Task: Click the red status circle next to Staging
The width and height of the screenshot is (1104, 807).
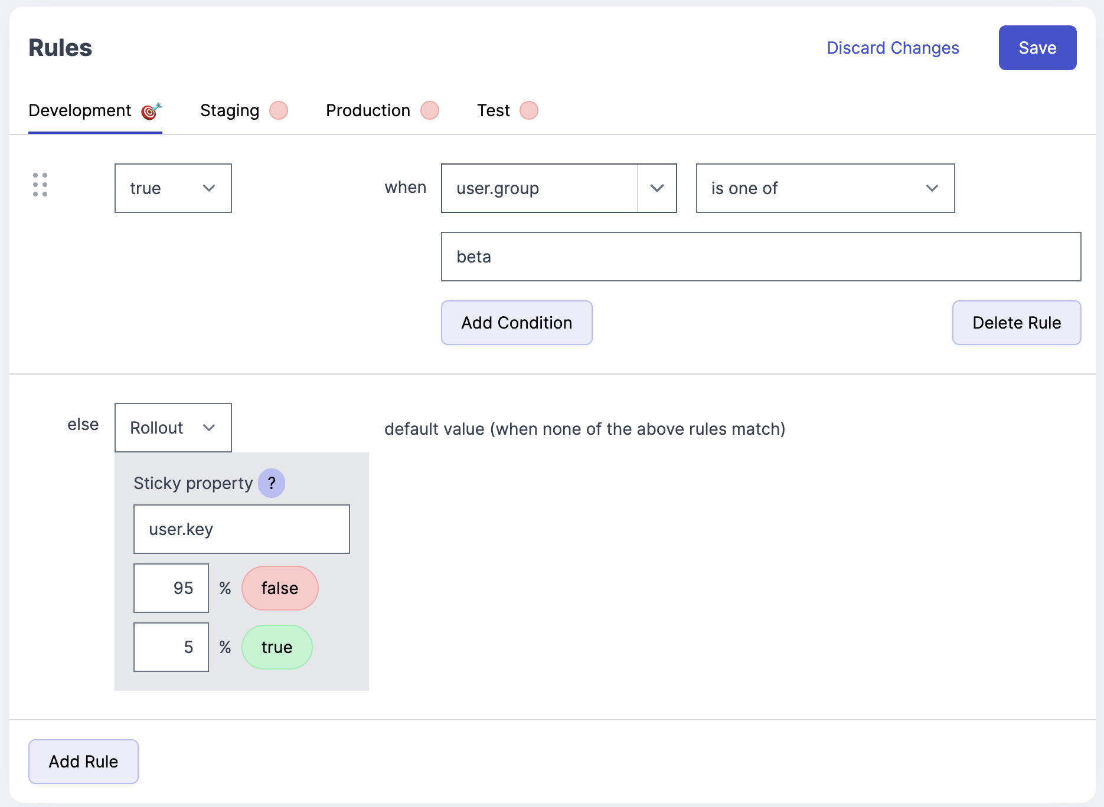Action: coord(279,110)
